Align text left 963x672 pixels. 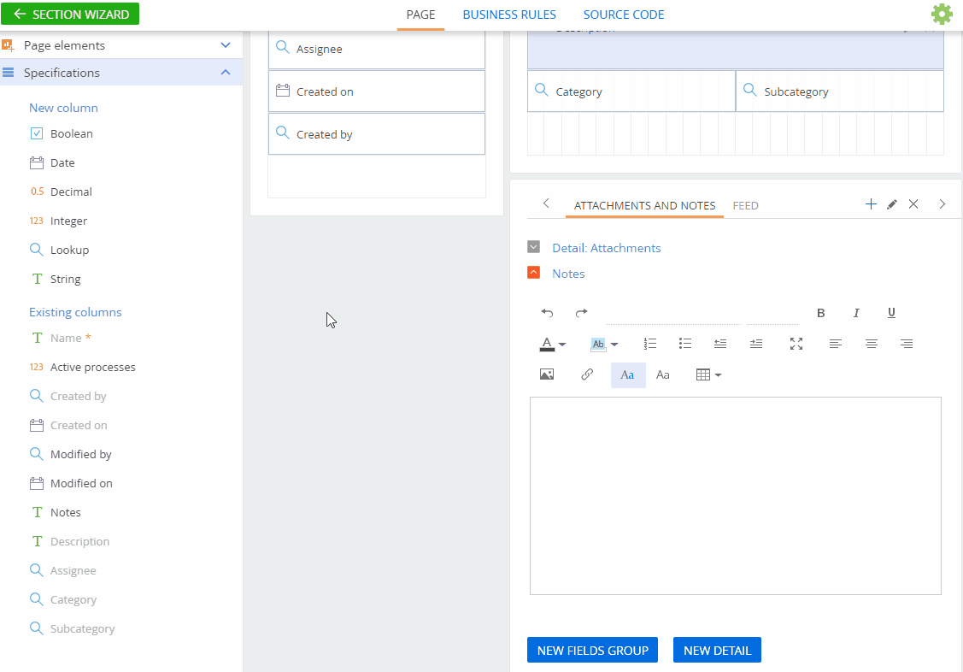(836, 344)
